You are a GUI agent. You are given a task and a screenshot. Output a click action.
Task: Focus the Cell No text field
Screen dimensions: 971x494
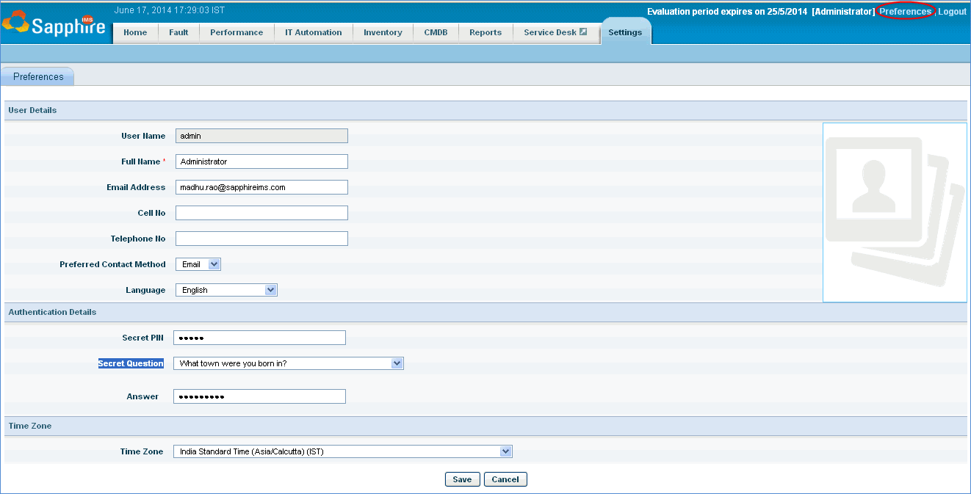pos(261,213)
